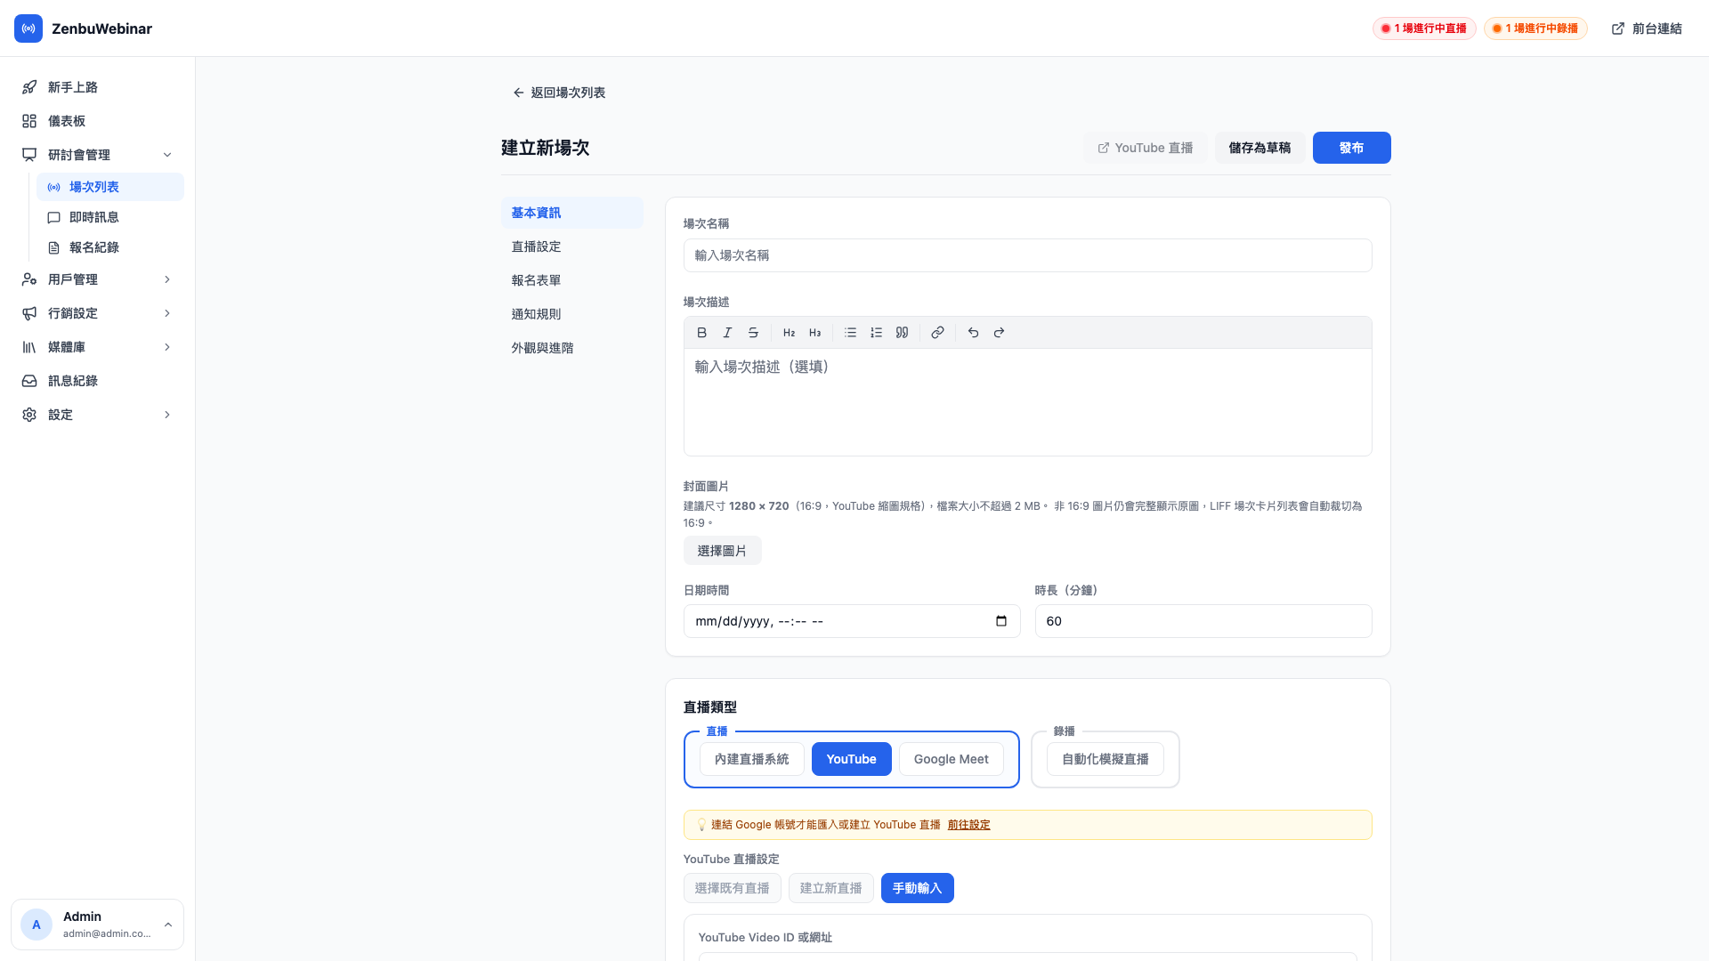Focus the 場次名稱 input field
This screenshot has width=1709, height=961.
click(1028, 255)
